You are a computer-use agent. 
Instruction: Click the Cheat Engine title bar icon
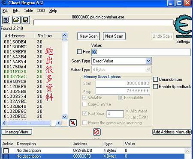click(x=4, y=3)
